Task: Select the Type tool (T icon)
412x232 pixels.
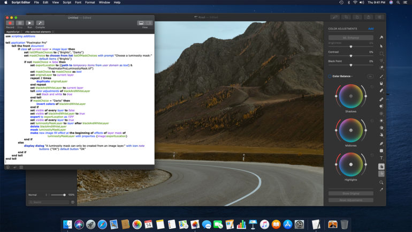Action: coord(382,158)
